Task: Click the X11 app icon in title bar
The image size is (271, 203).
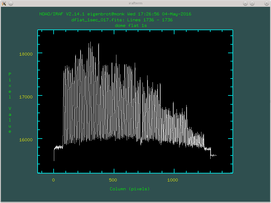Action: [4, 3]
